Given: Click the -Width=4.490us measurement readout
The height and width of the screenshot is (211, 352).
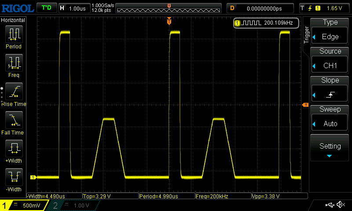Looking at the screenshot, I should pos(55,196).
